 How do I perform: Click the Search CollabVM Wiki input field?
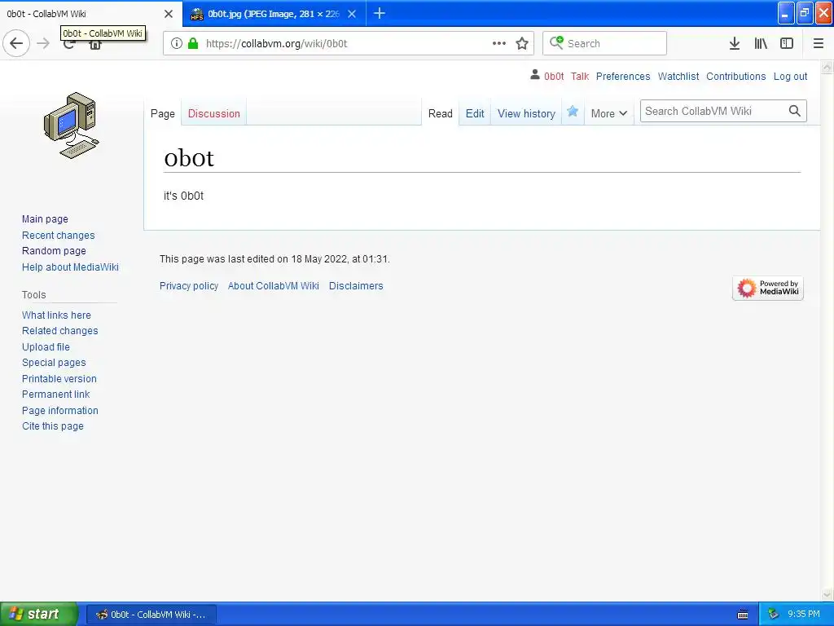713,111
